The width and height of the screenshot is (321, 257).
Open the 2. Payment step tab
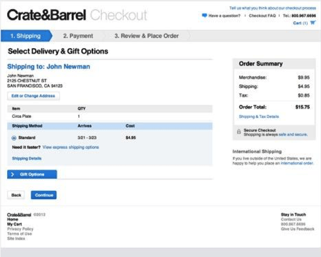(x=78, y=36)
